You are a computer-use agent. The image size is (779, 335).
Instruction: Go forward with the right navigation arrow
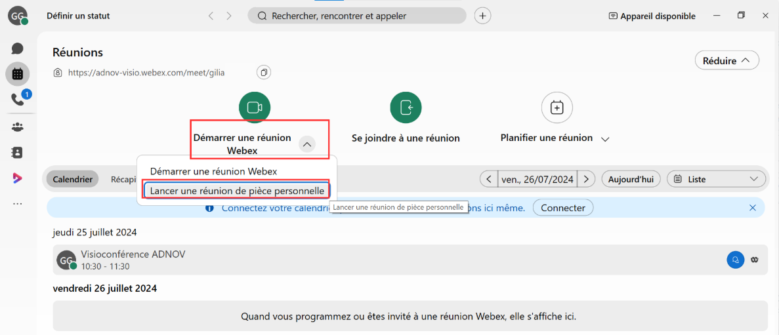(228, 16)
